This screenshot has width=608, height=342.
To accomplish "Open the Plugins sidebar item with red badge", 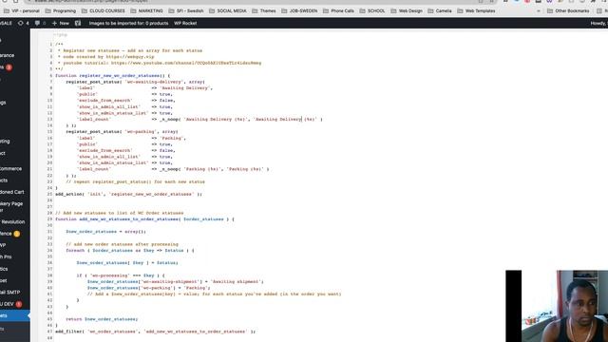I will 7,67.
